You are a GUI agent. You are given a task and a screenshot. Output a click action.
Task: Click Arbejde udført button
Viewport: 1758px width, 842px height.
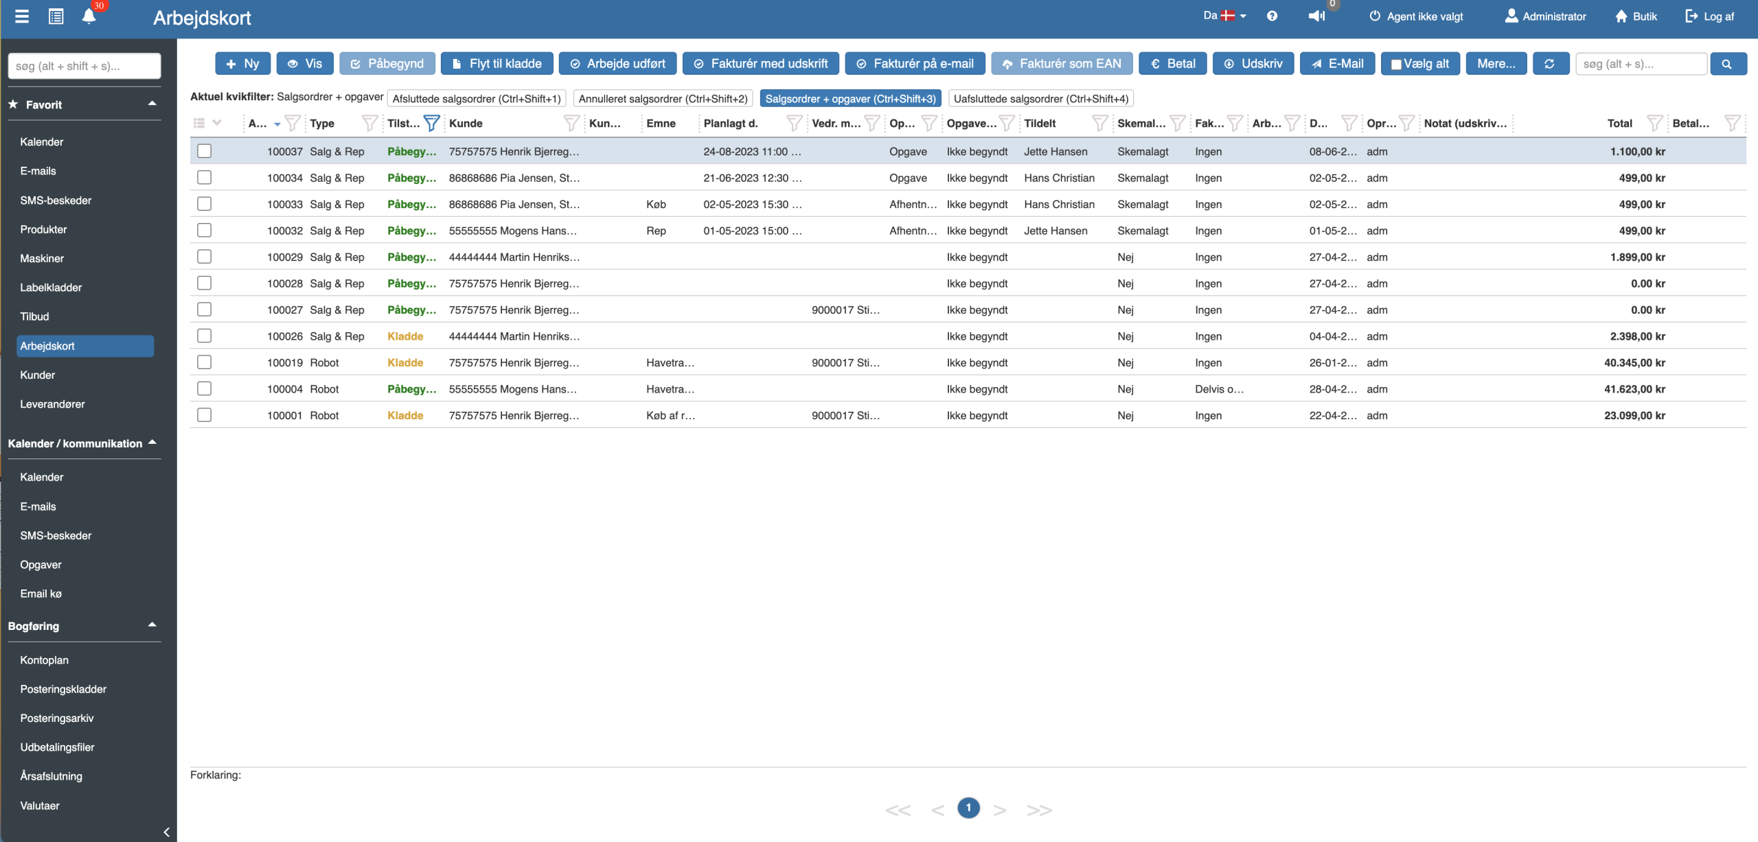617,64
